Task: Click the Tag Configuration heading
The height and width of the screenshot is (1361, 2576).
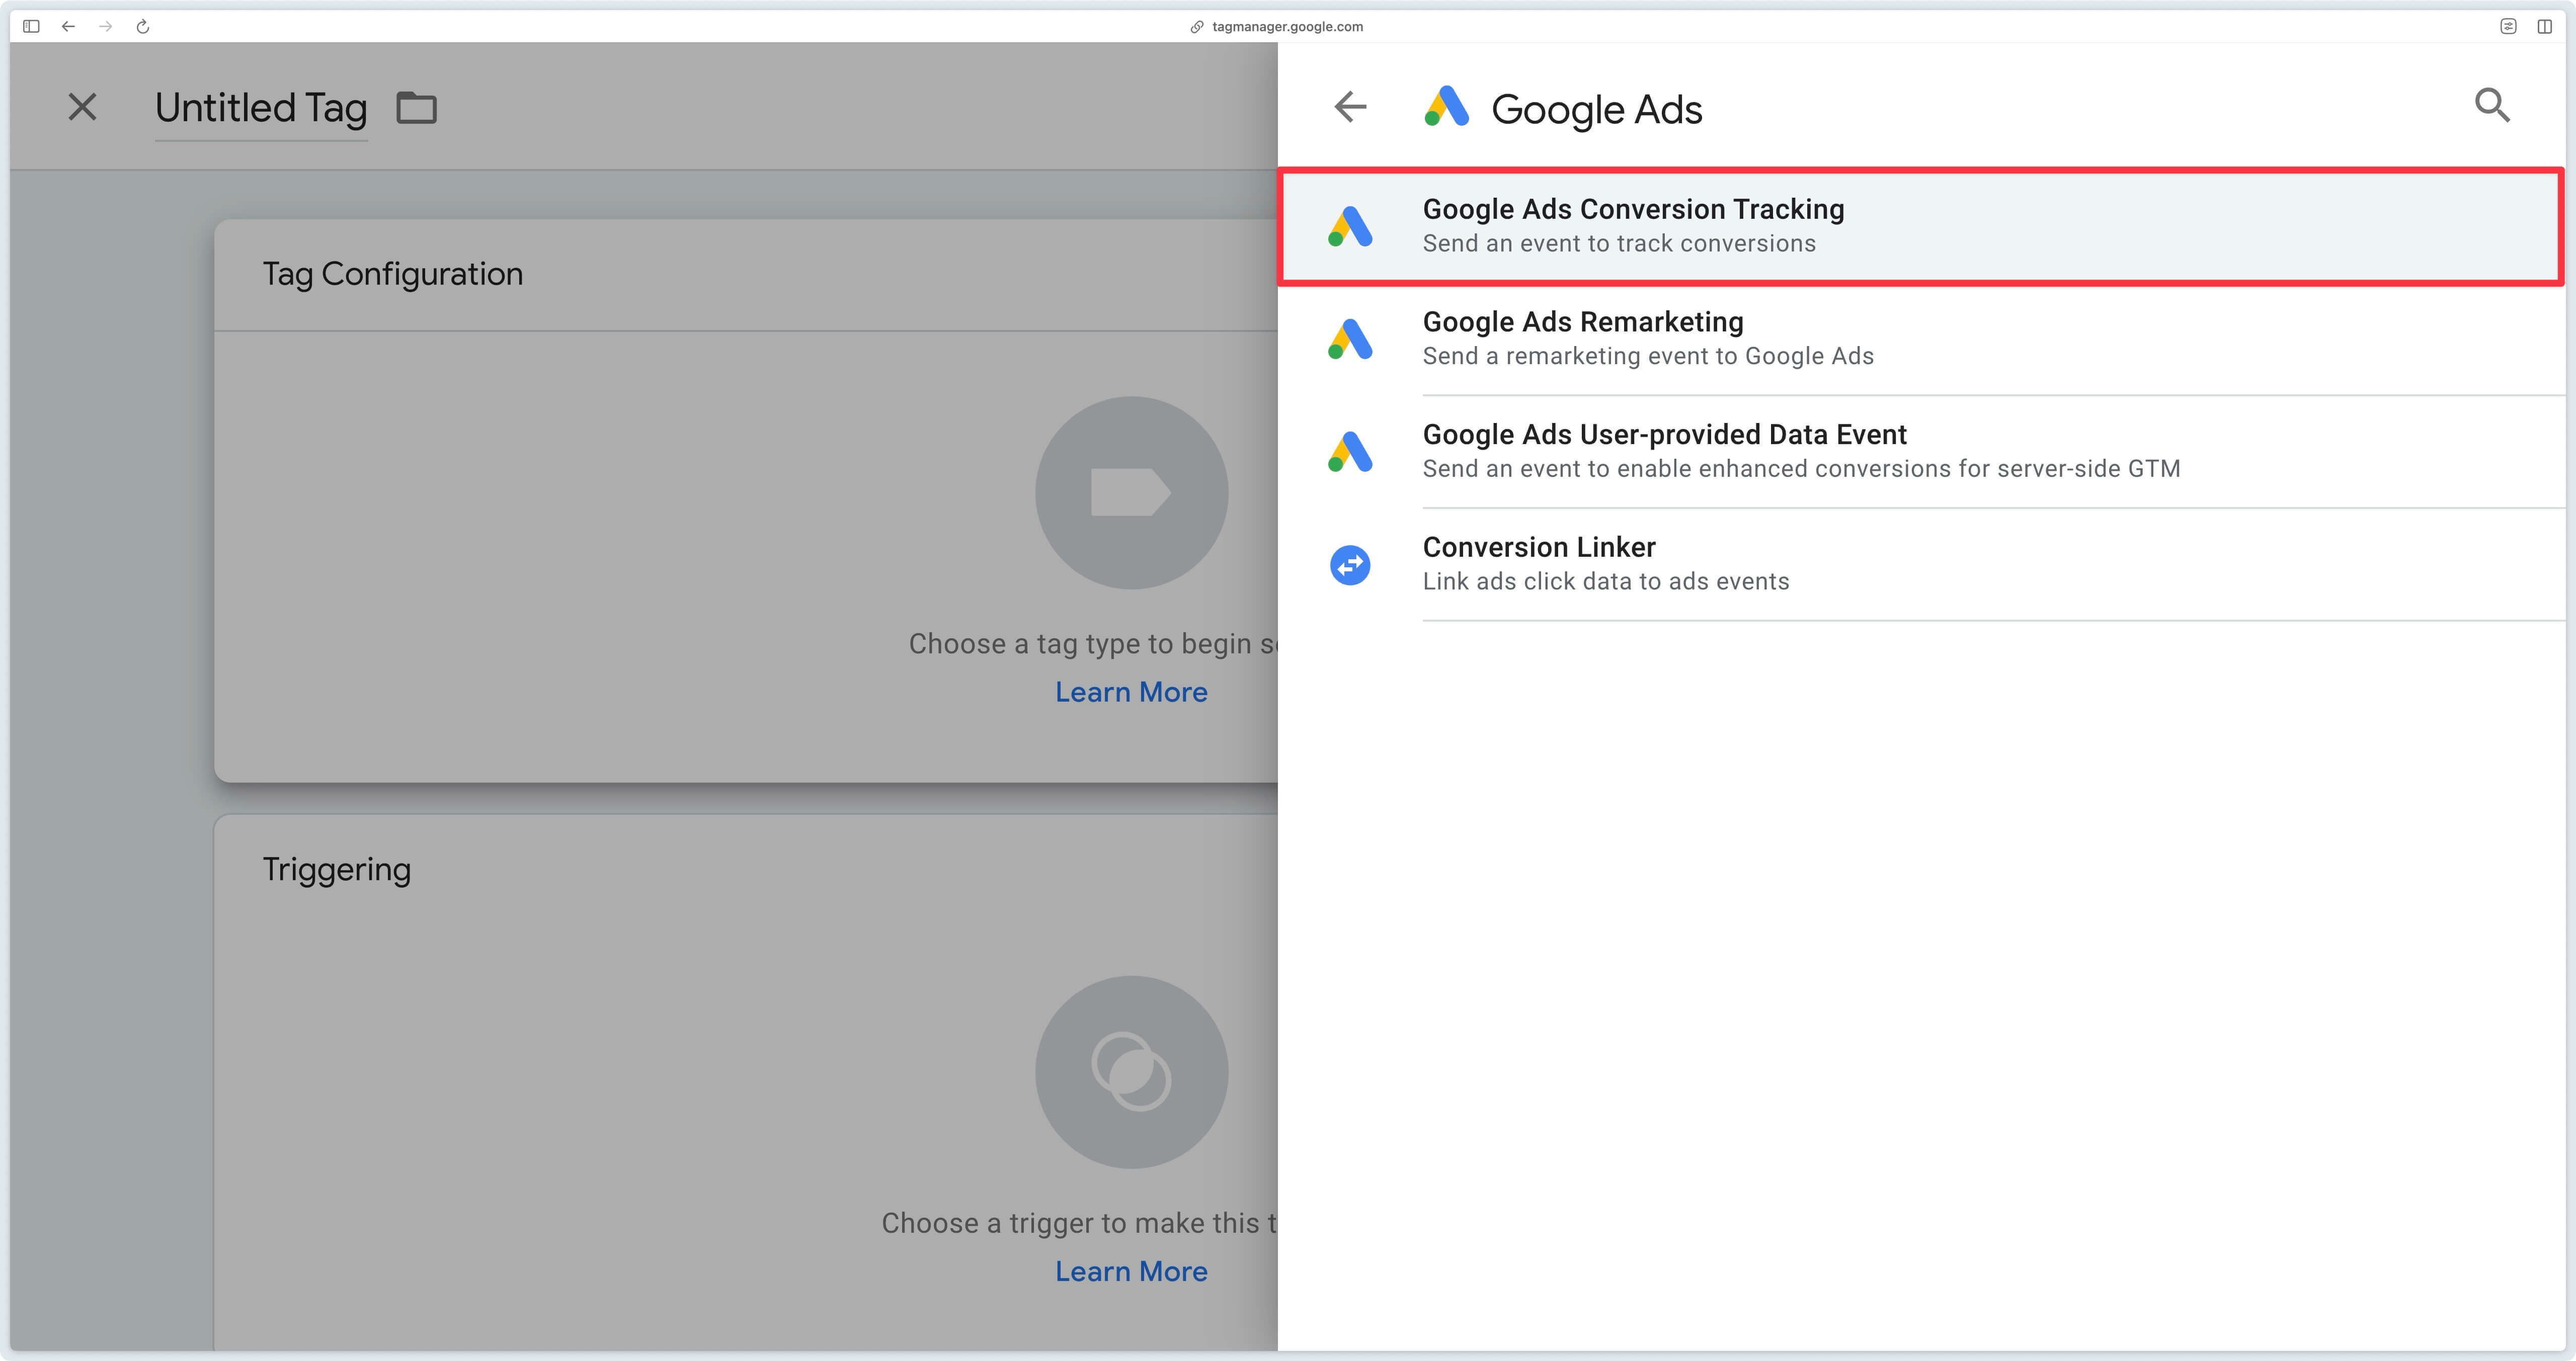Action: tap(392, 274)
